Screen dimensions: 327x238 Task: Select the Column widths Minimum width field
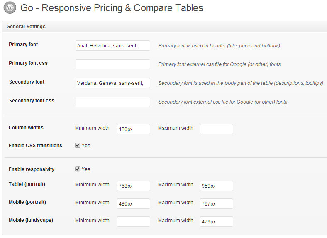134,129
